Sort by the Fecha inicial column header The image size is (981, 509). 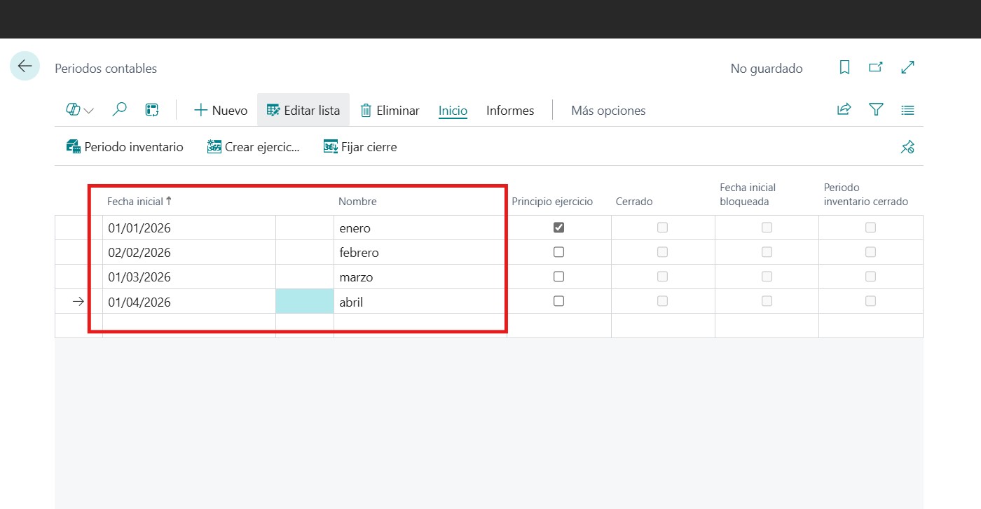pyautogui.click(x=135, y=202)
